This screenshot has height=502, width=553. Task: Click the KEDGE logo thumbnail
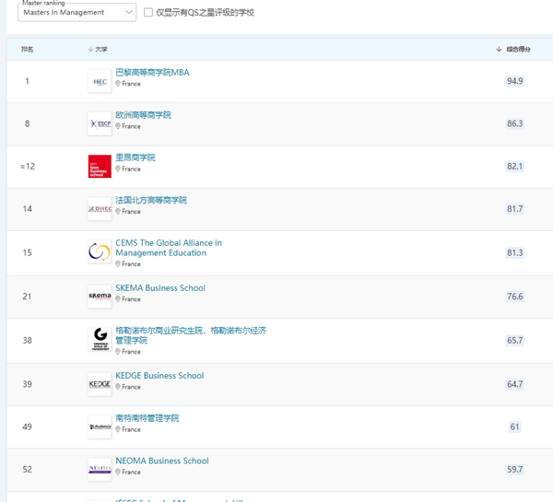100,384
